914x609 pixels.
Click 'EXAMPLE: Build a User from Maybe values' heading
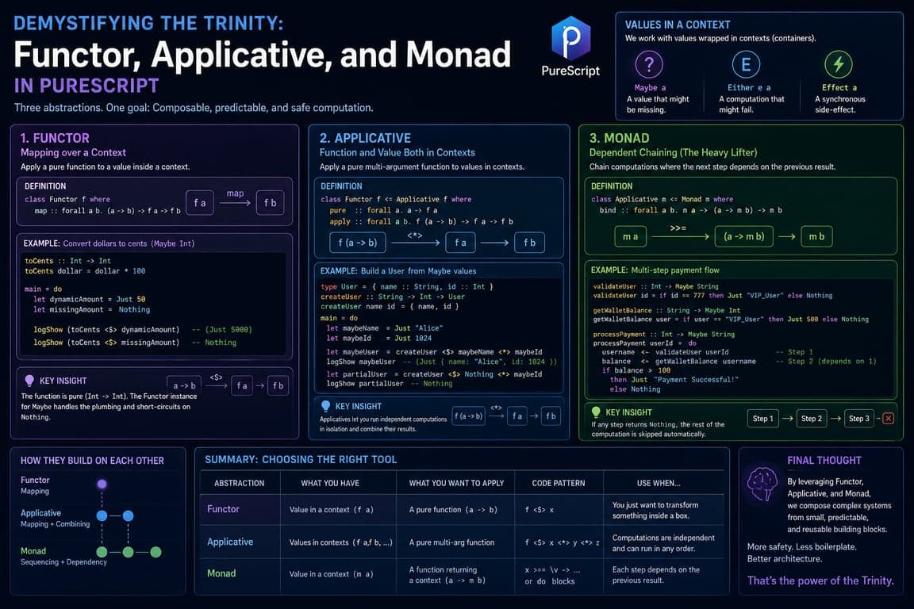398,271
